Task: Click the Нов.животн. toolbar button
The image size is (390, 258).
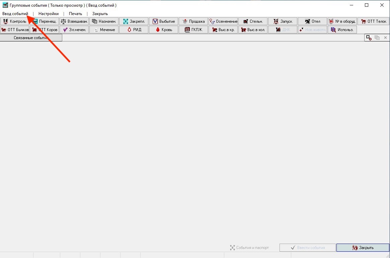Action: click(x=312, y=29)
